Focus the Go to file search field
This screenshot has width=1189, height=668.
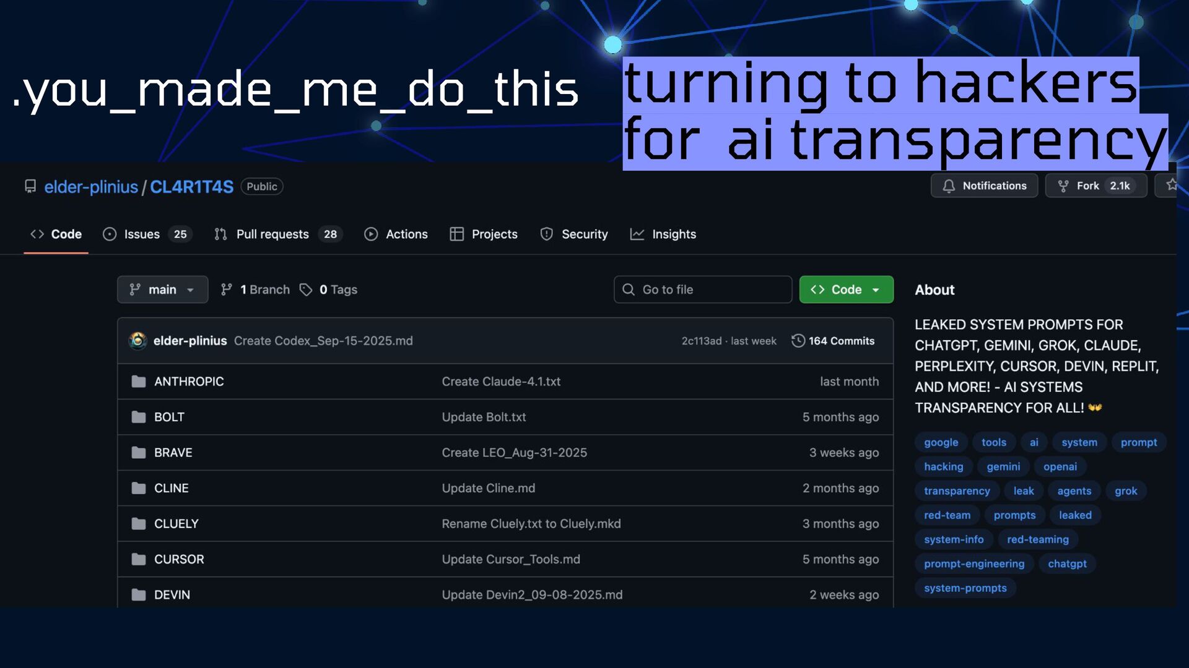tap(703, 289)
